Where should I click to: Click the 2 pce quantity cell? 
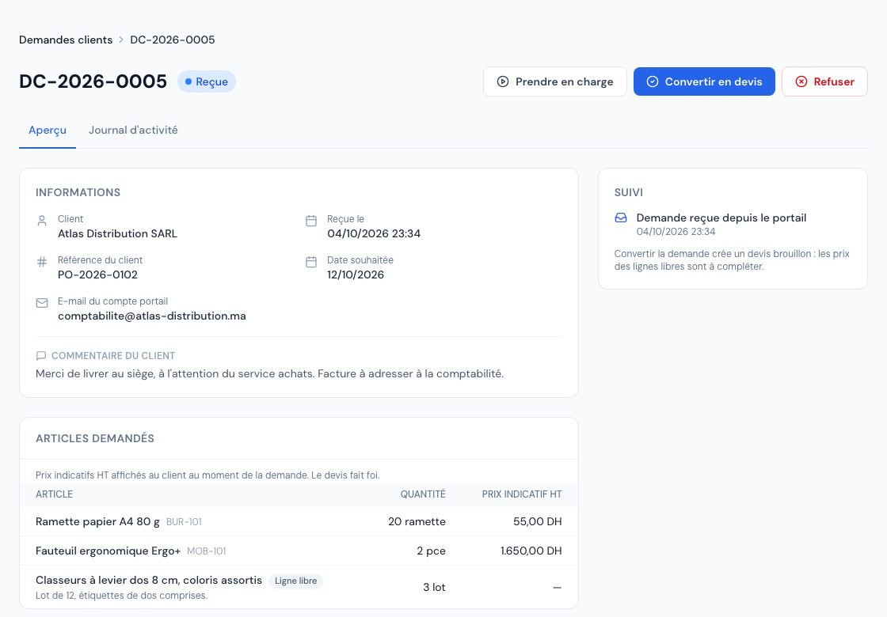point(431,551)
